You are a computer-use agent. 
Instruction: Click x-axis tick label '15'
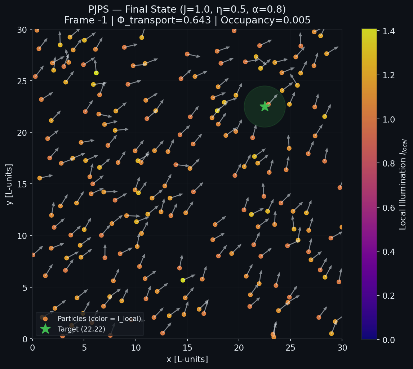click(x=187, y=348)
